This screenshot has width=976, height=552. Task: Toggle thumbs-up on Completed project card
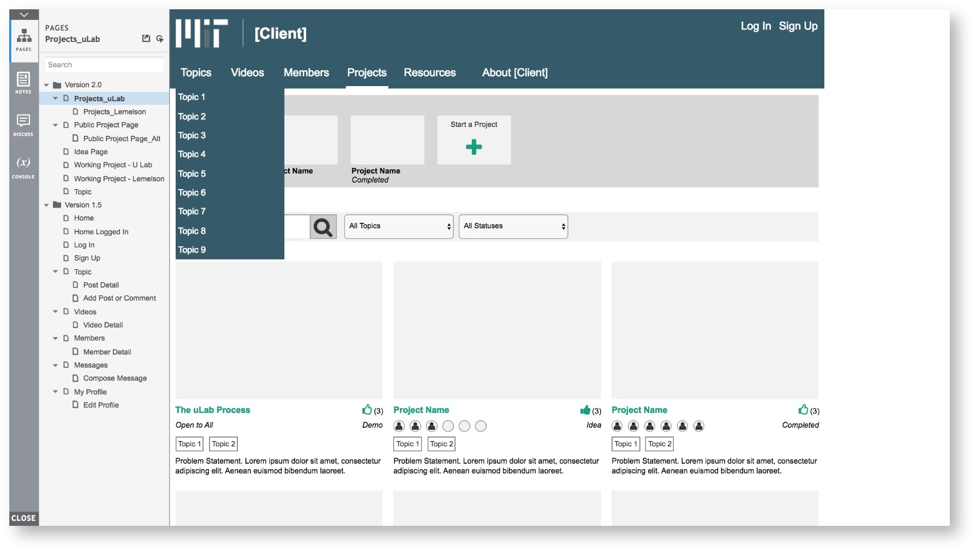point(803,410)
